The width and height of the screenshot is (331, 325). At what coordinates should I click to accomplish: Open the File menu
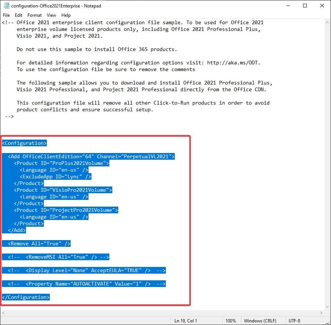point(6,15)
